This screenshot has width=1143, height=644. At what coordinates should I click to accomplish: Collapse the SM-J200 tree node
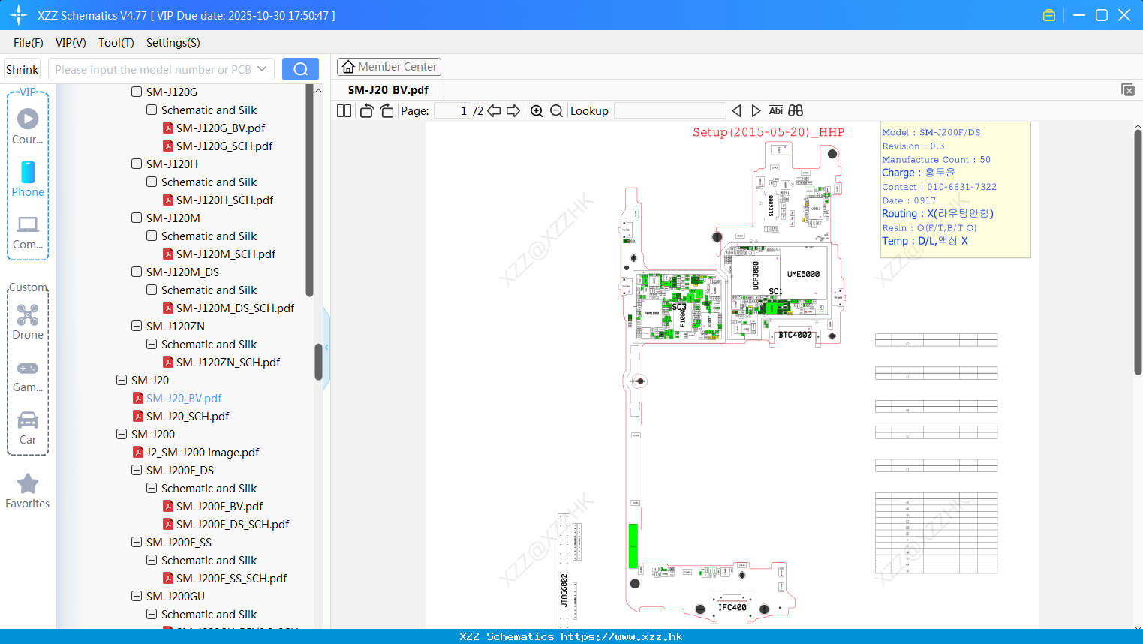click(122, 434)
